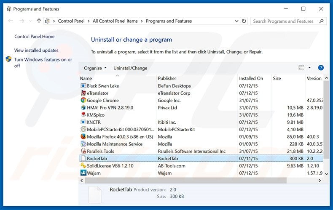Select the Mozilla Maintenance Service name
The width and height of the screenshot is (333, 210).
tap(115, 144)
